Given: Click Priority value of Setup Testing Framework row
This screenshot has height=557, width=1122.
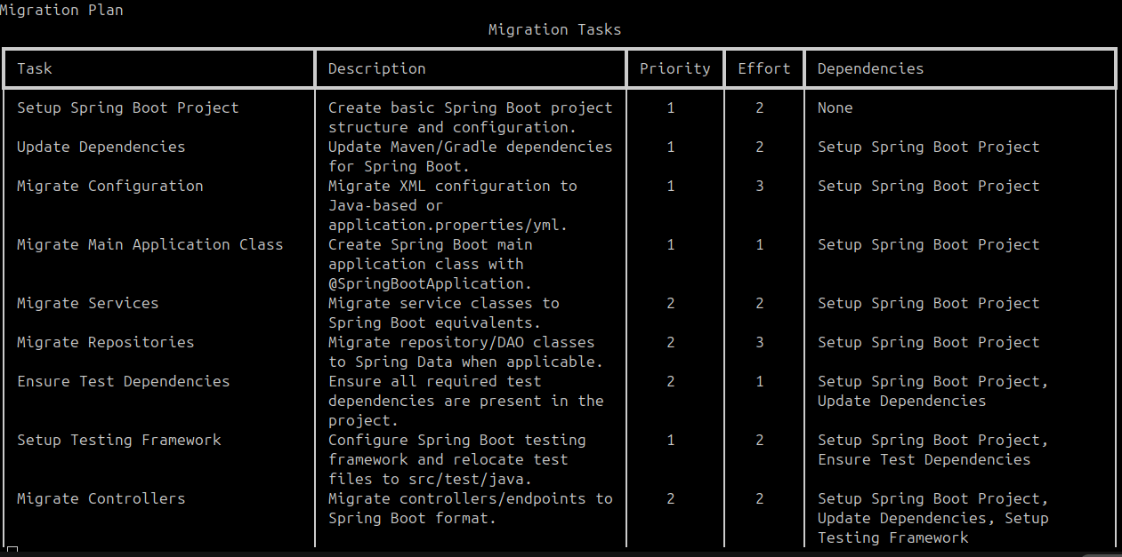Looking at the screenshot, I should point(671,440).
